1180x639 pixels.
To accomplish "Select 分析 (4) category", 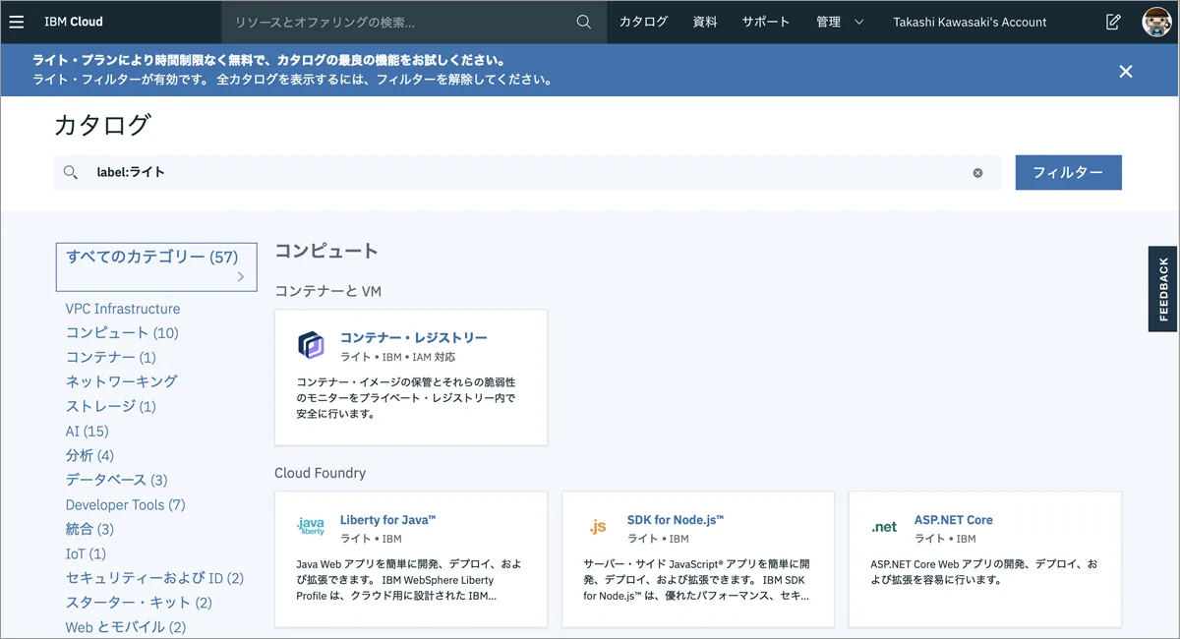I will [89, 455].
